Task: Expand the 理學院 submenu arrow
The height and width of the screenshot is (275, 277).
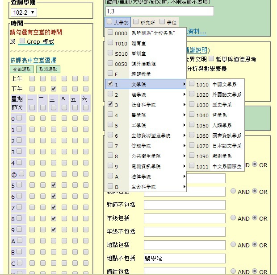Action: coord(184,94)
